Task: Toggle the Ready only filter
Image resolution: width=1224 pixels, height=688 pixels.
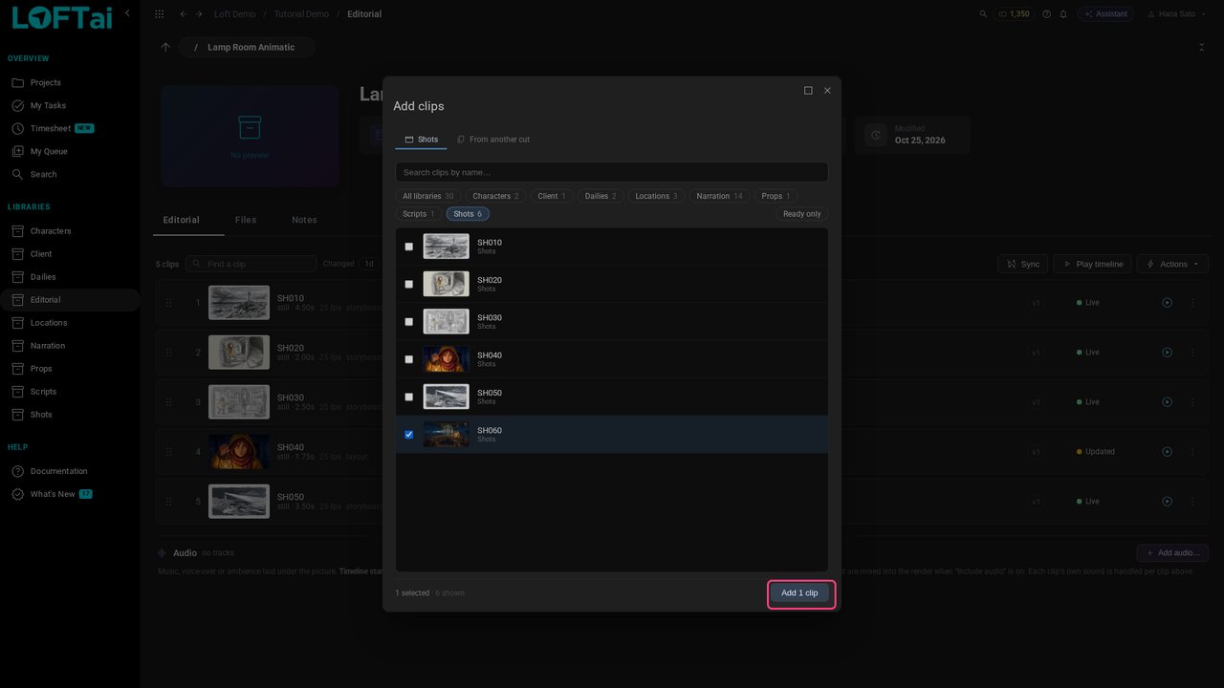Action: tap(801, 214)
